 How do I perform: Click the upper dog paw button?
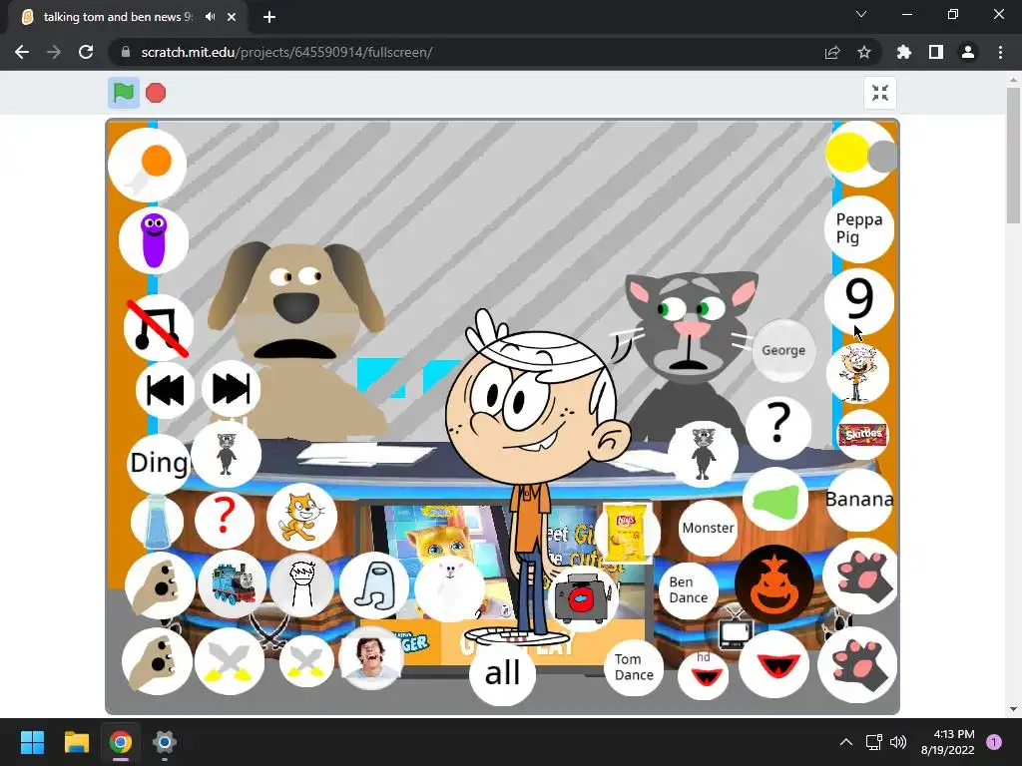pos(160,585)
